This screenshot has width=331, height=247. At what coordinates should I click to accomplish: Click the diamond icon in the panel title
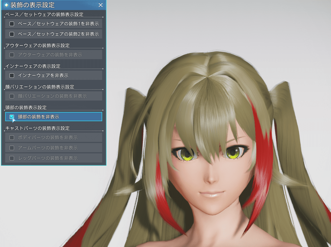tap(6, 5)
